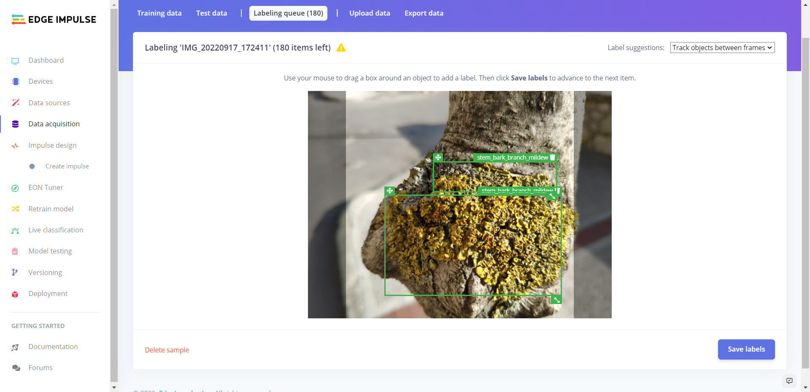
Task: Select the Labeling queue (180) tab
Action: click(x=289, y=13)
